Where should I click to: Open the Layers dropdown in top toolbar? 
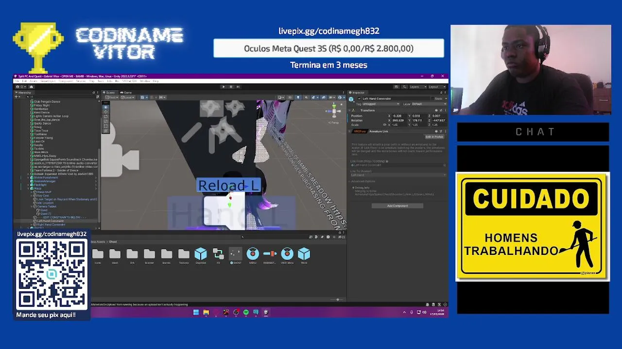point(418,87)
